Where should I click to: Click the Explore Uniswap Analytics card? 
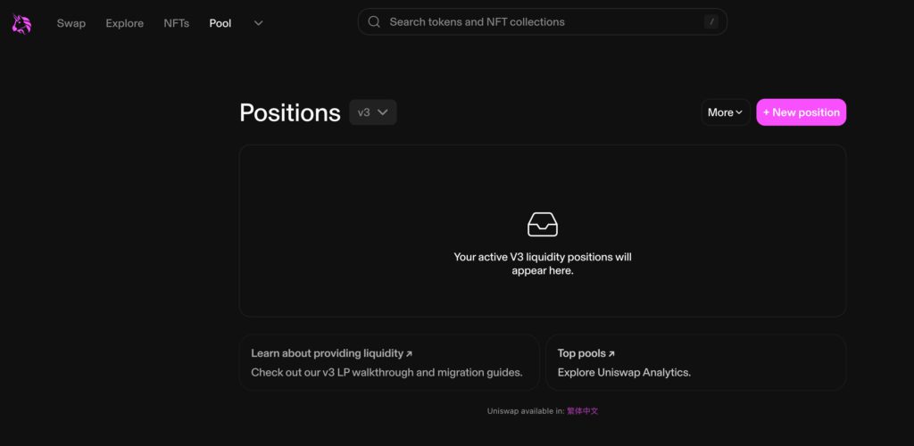(696, 362)
